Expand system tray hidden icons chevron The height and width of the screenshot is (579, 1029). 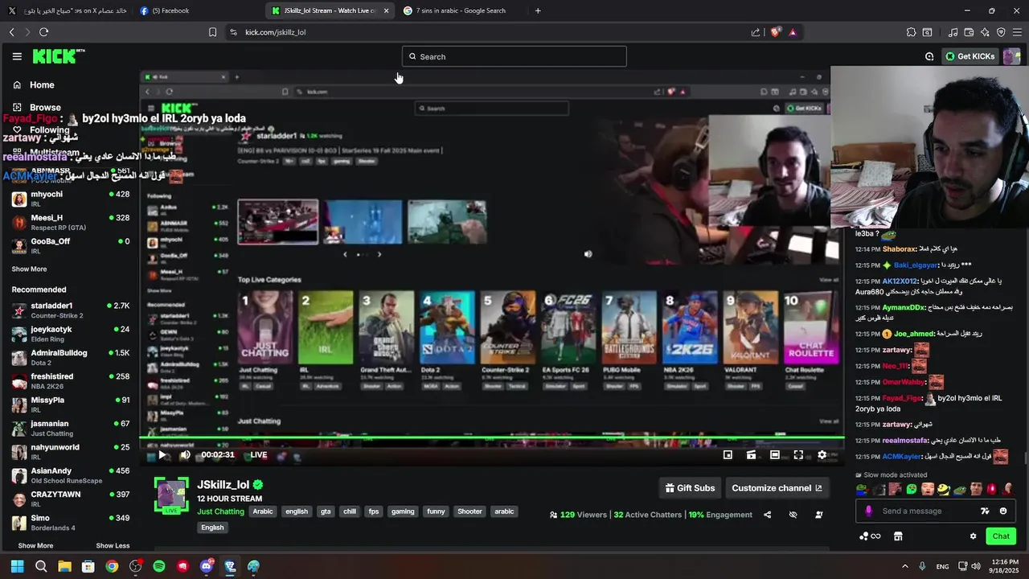905,566
